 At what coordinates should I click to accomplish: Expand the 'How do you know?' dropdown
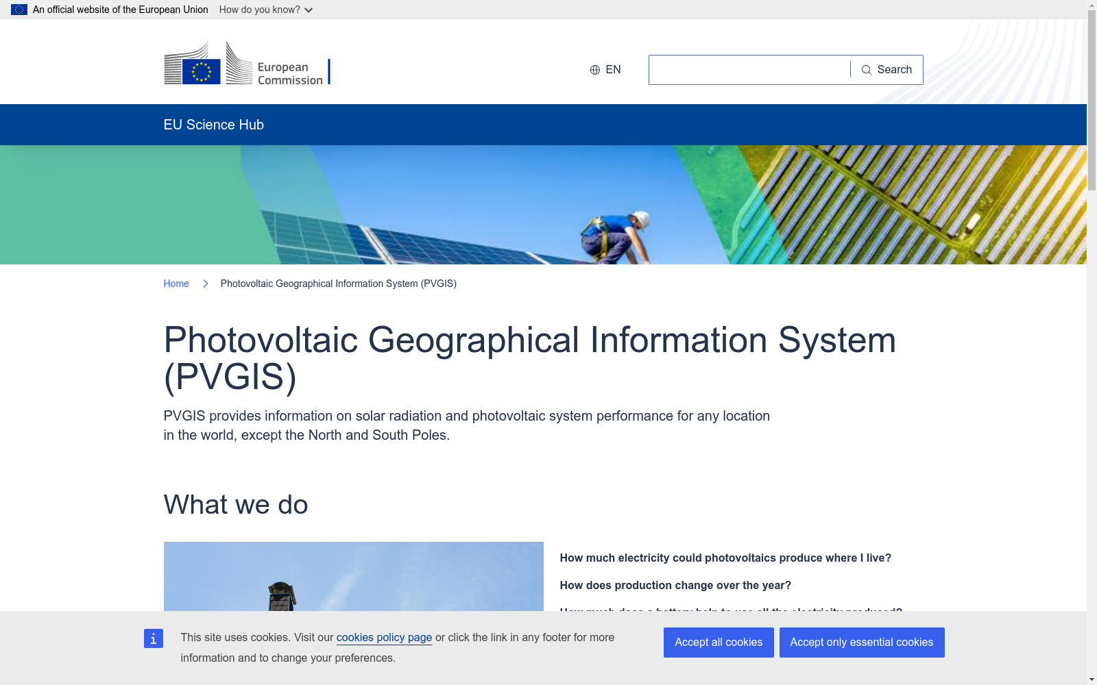266,10
